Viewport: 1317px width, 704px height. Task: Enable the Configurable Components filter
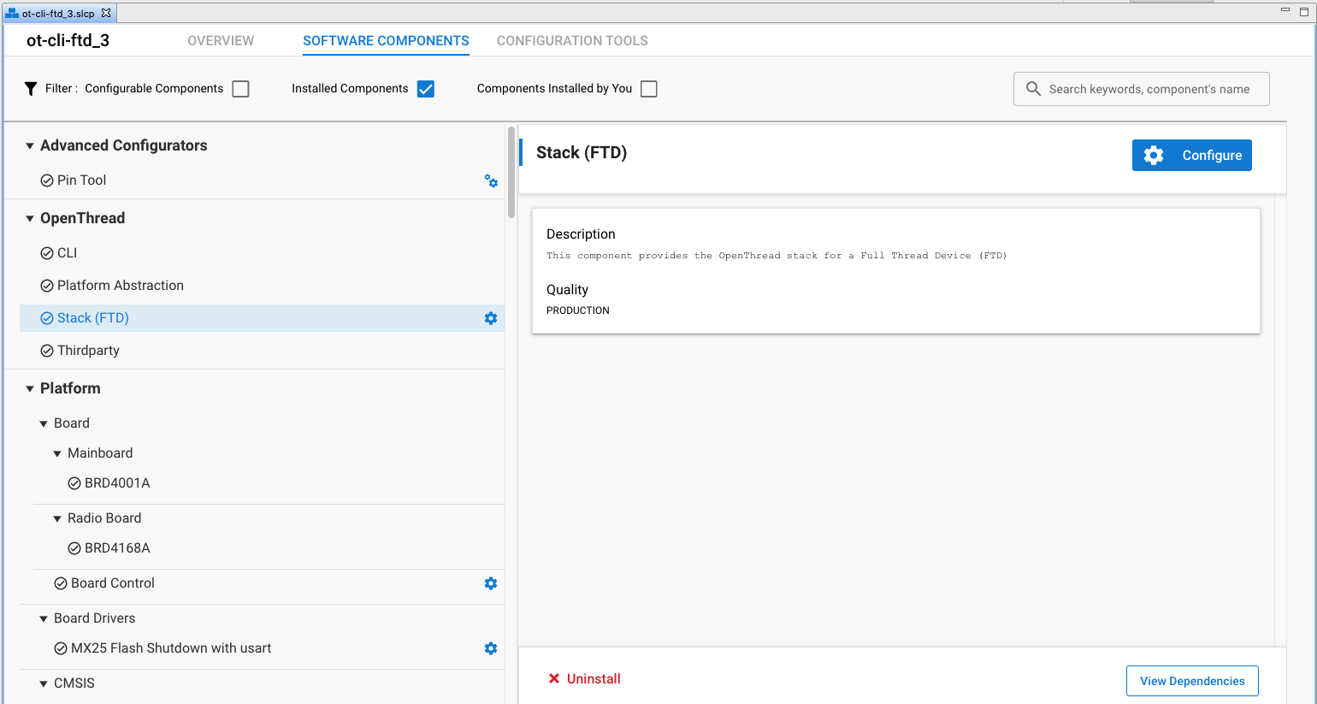tap(240, 88)
